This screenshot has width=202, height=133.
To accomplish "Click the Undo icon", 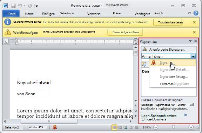I will [20, 6].
